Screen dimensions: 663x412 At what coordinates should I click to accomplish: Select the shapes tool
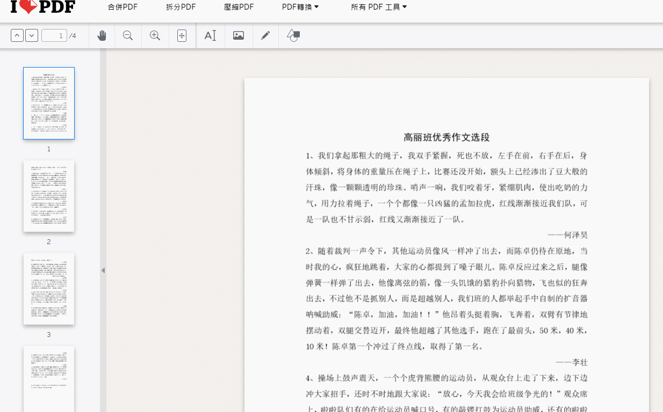point(293,35)
